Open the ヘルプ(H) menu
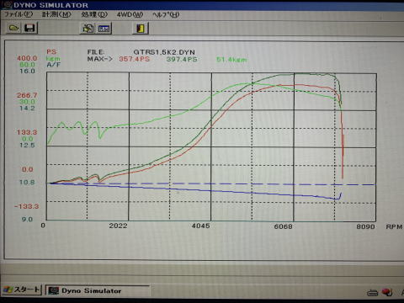This screenshot has width=404, height=303. click(166, 14)
